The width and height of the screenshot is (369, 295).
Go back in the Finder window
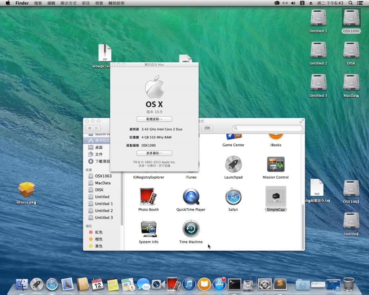tap(89, 128)
